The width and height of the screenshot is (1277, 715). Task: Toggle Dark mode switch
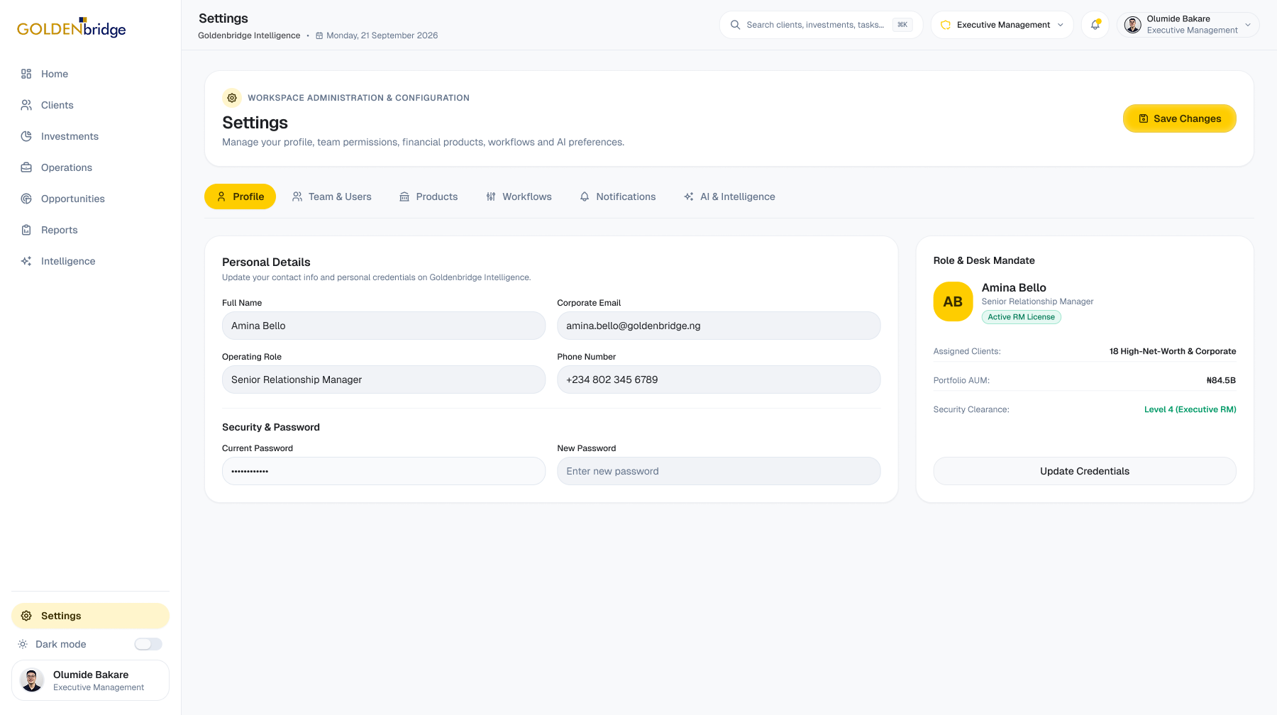[148, 644]
